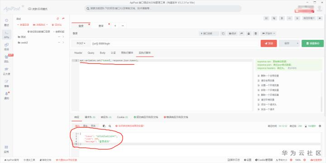Click the copy icon in API toolbar
The image size is (326, 163).
pos(223,34)
